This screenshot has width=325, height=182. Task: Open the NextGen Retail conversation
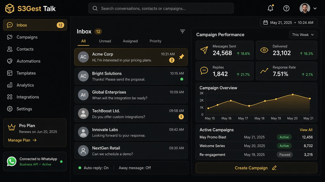click(131, 151)
